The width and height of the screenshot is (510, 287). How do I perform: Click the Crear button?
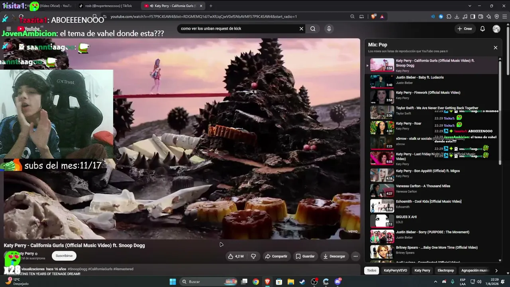coord(465,29)
